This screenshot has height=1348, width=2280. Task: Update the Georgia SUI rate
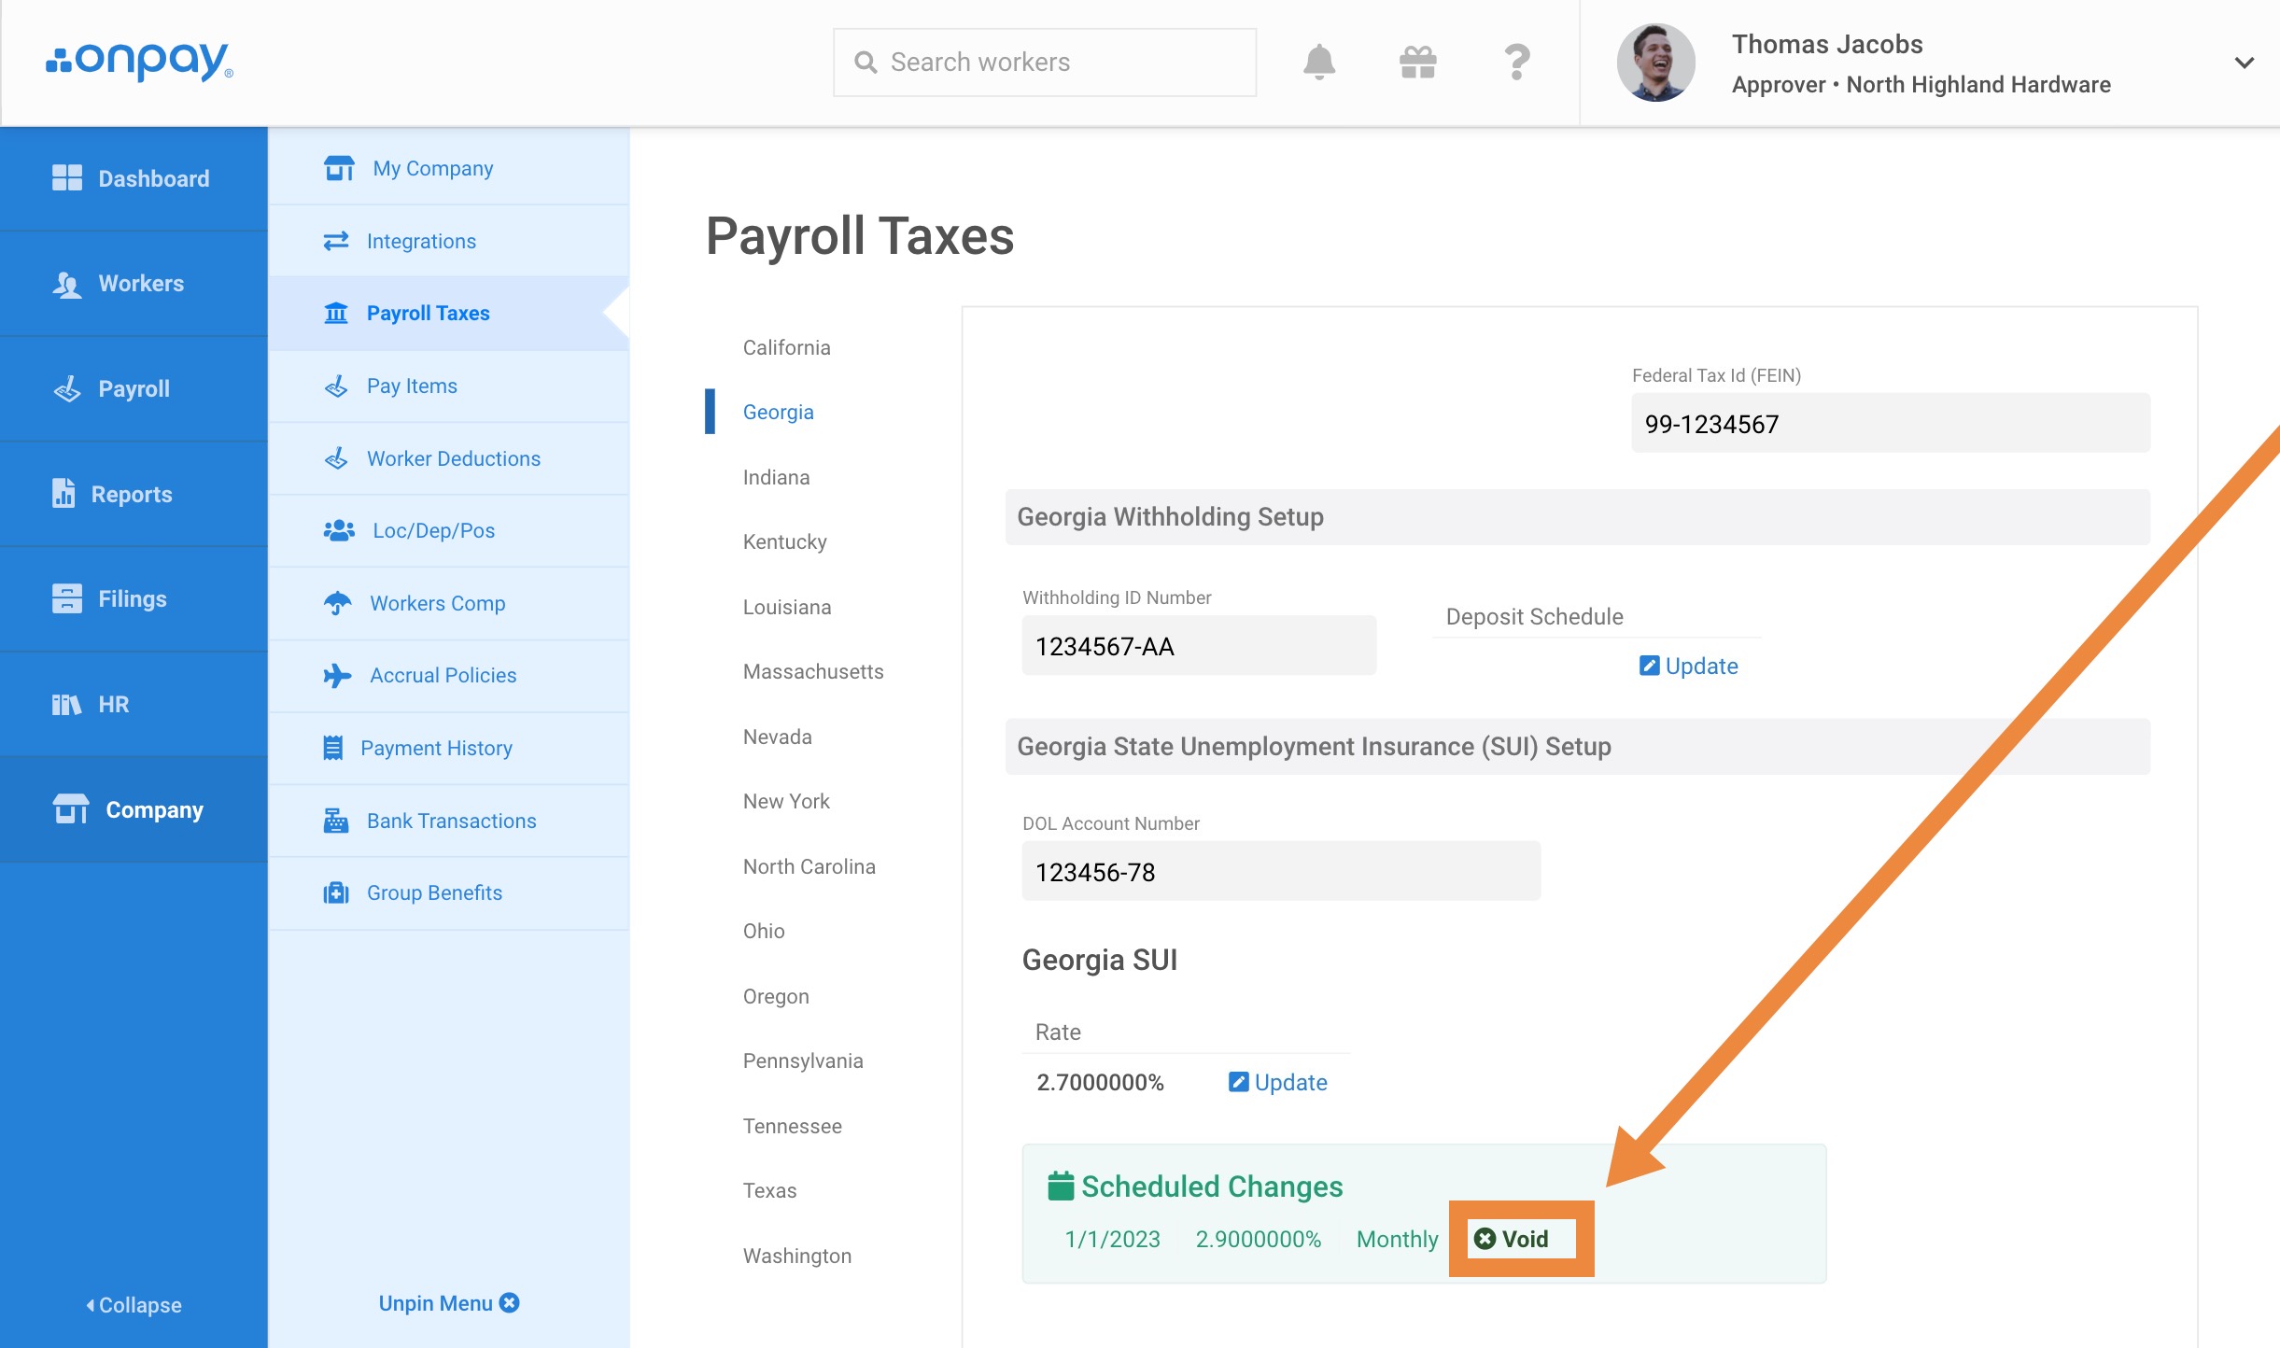click(1278, 1082)
